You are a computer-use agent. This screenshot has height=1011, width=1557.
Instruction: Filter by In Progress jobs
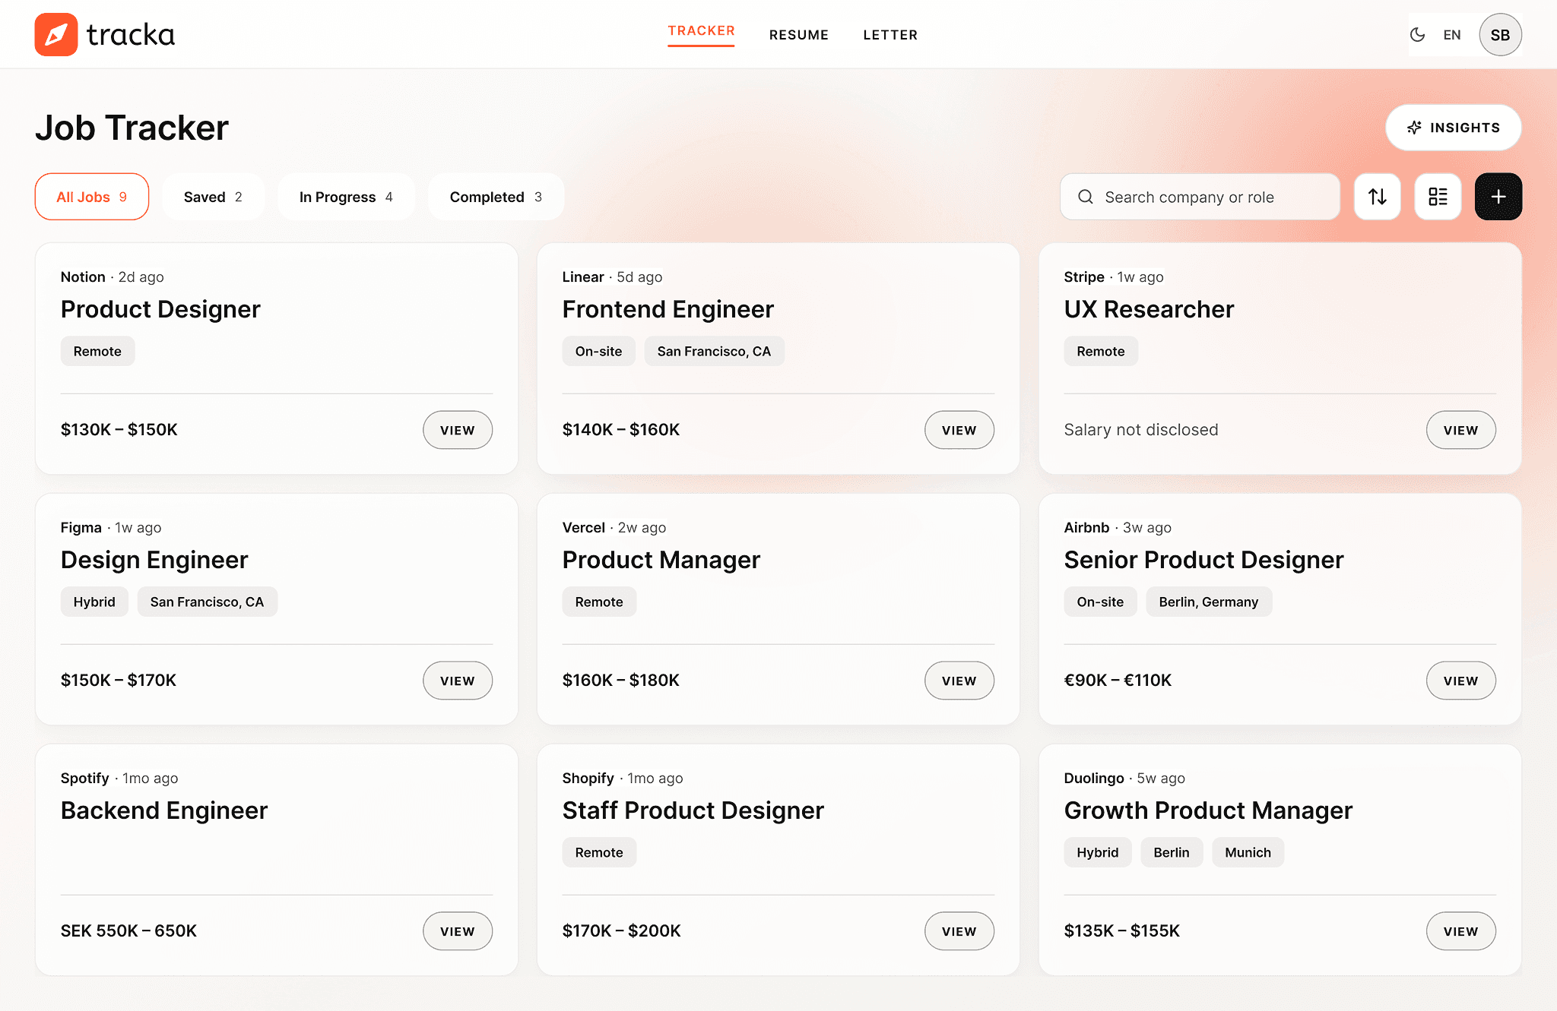(x=346, y=197)
